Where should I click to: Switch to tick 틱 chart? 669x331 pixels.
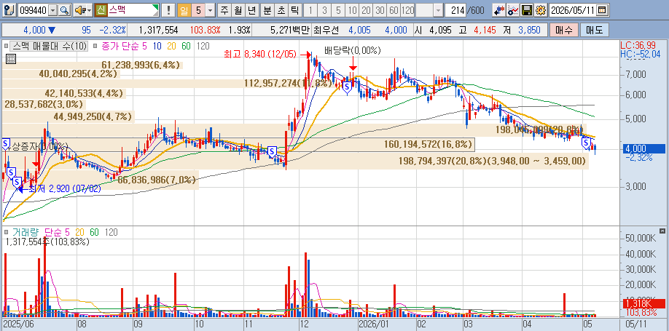[x=294, y=10]
